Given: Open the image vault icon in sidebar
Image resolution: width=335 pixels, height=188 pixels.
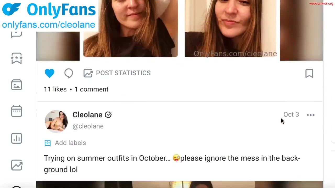Looking at the screenshot, I should [16, 85].
